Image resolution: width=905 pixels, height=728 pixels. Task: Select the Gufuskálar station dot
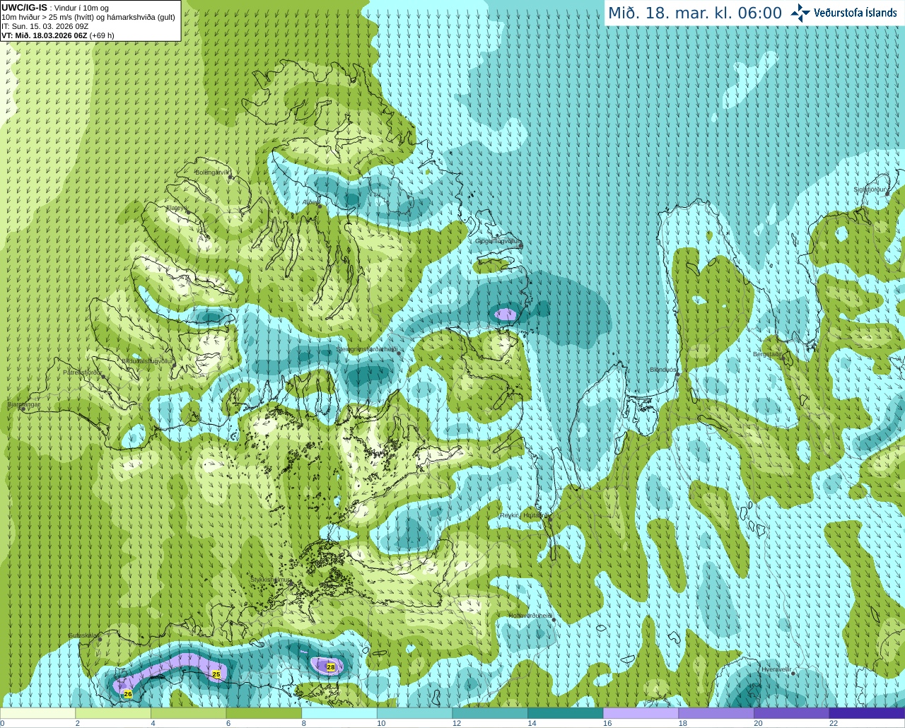100,639
